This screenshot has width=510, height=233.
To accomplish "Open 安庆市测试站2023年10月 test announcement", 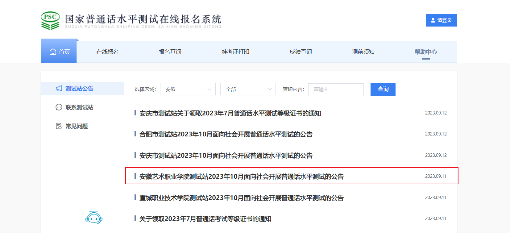I will click(226, 156).
